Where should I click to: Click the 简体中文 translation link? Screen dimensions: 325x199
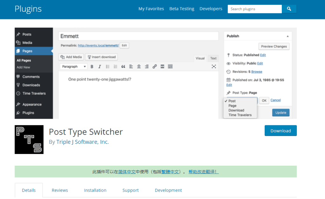pos(127,172)
